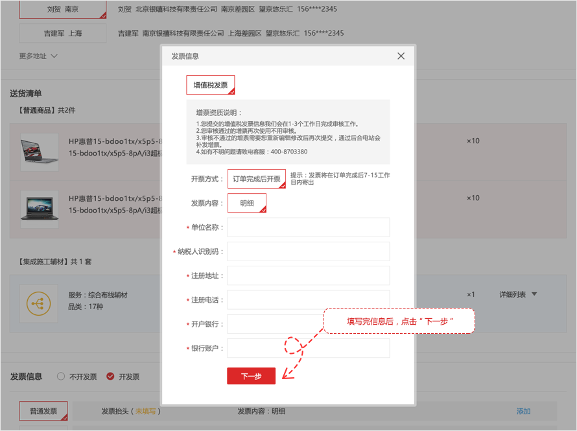Focus the 单位名称 input field

(x=308, y=227)
